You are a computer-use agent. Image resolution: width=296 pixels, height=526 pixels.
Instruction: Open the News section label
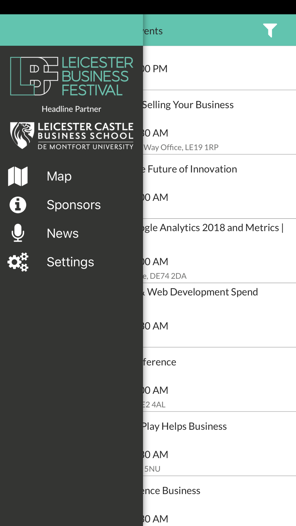point(63,233)
